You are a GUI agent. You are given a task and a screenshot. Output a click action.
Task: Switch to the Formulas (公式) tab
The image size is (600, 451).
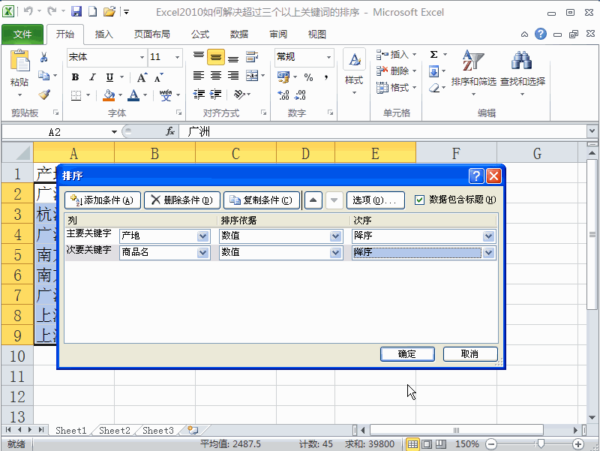[x=200, y=35]
